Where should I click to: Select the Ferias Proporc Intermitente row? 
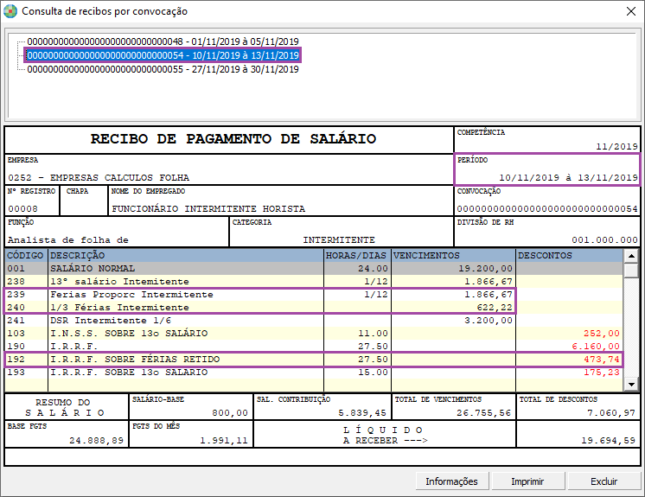tap(314, 295)
